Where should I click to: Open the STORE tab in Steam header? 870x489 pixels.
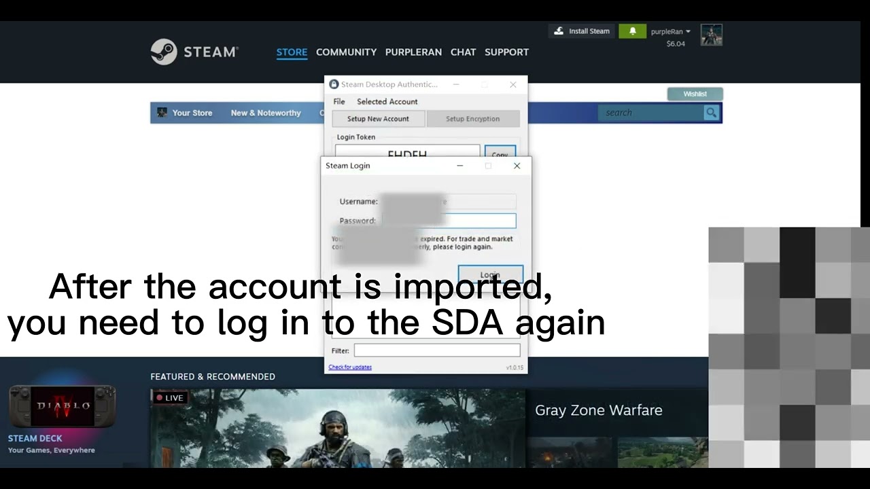(292, 52)
